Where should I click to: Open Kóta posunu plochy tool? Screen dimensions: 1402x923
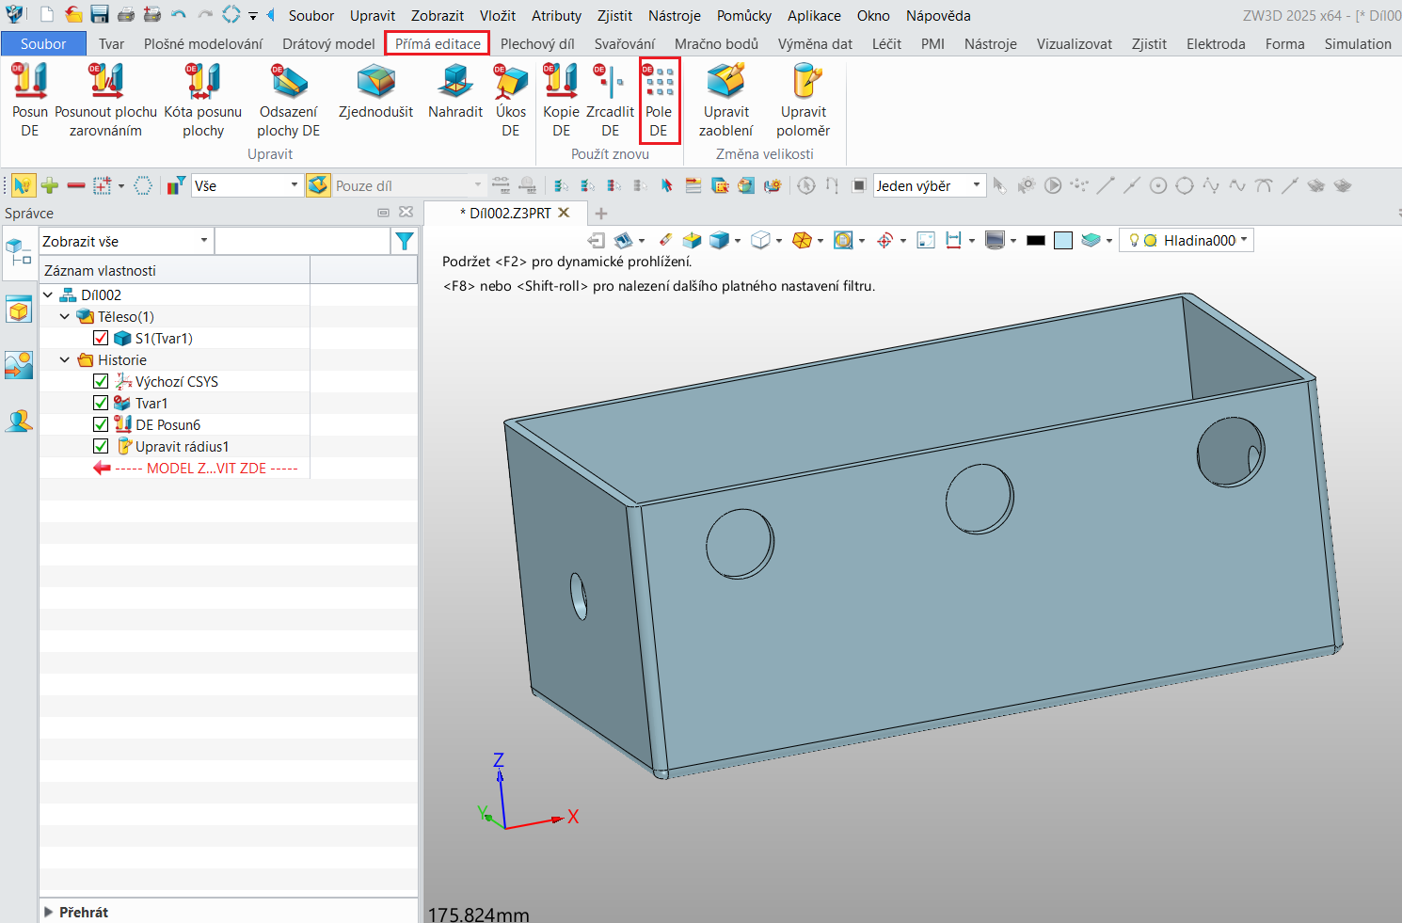click(x=203, y=101)
